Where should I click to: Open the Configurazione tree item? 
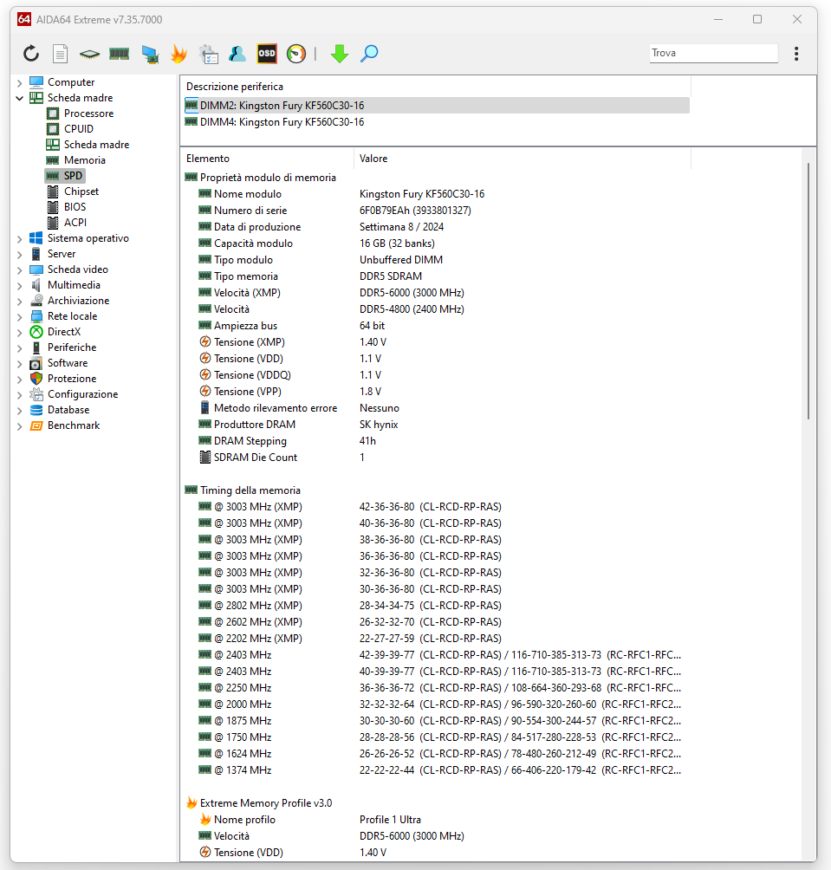82,394
